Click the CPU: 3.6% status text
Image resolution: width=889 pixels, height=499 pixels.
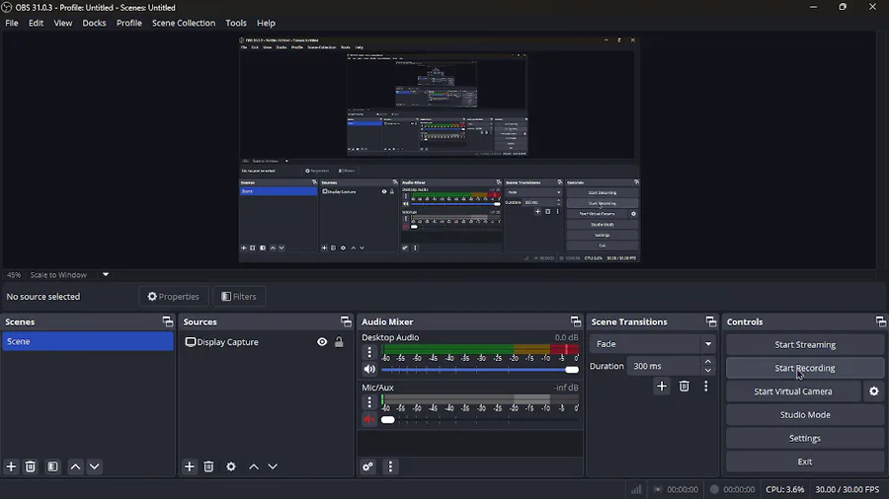784,489
